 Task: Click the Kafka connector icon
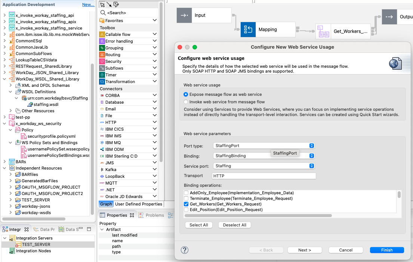point(102,170)
